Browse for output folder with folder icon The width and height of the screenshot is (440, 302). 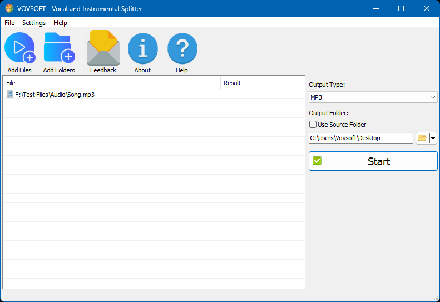[x=422, y=138]
